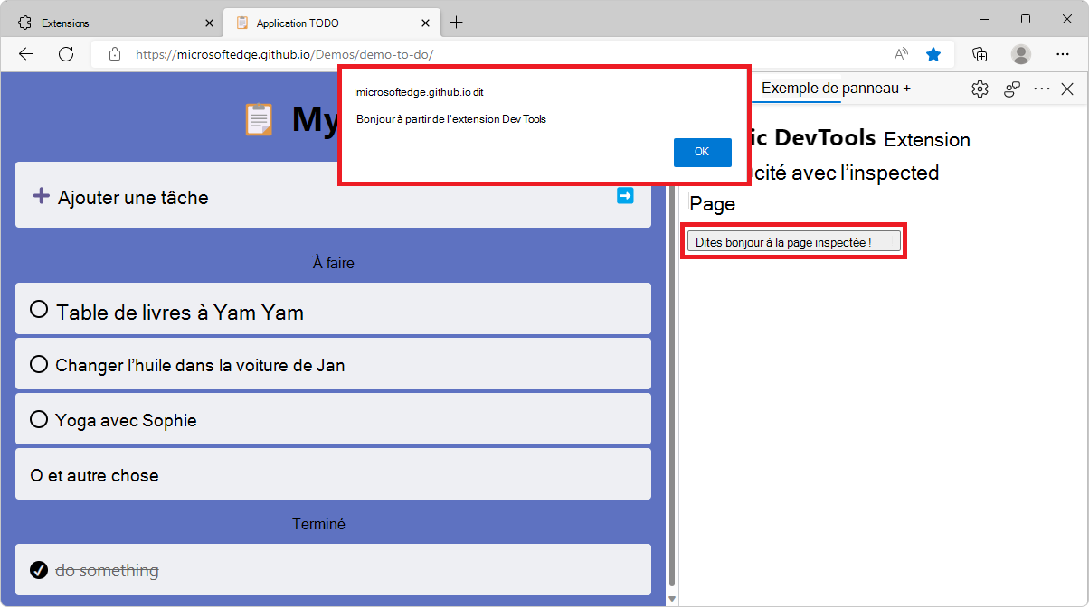Click OK on the dialog
The height and width of the screenshot is (607, 1089).
(x=703, y=152)
